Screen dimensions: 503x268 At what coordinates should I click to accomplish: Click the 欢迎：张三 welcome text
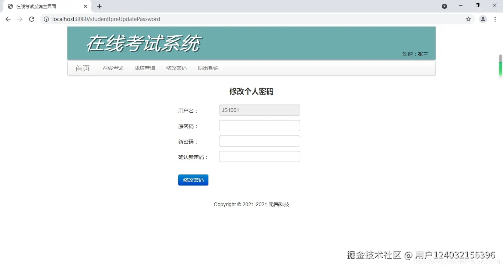(415, 54)
